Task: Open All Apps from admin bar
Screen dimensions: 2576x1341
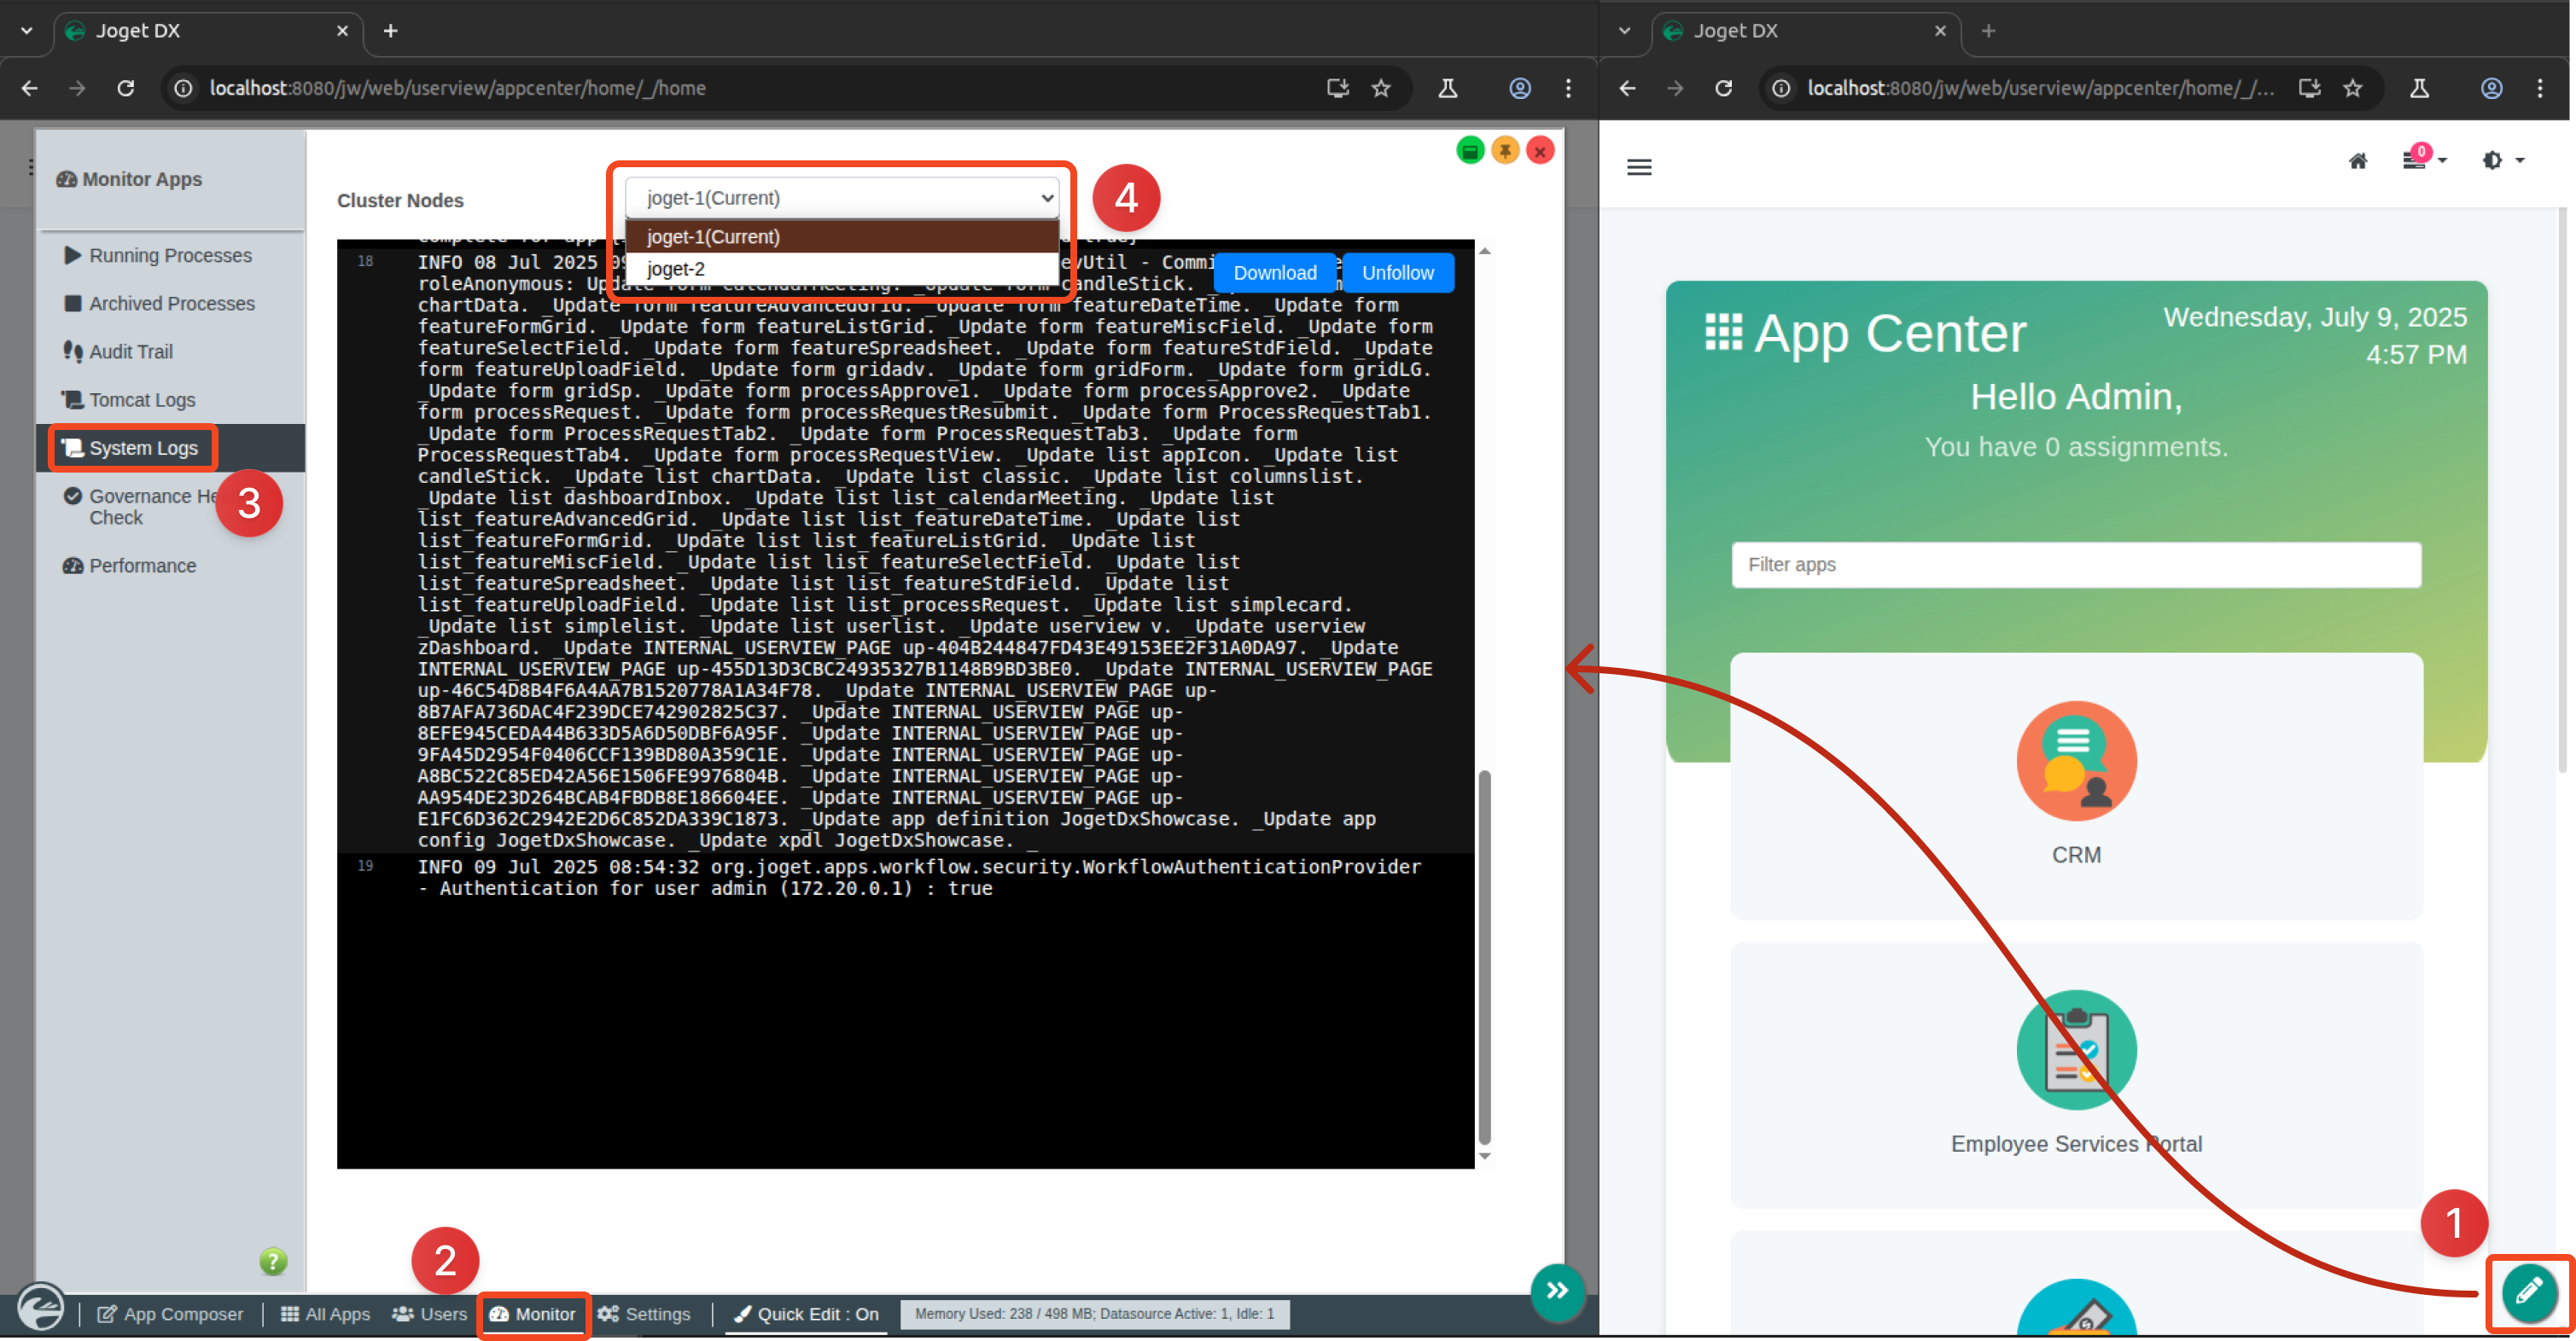Action: click(325, 1314)
